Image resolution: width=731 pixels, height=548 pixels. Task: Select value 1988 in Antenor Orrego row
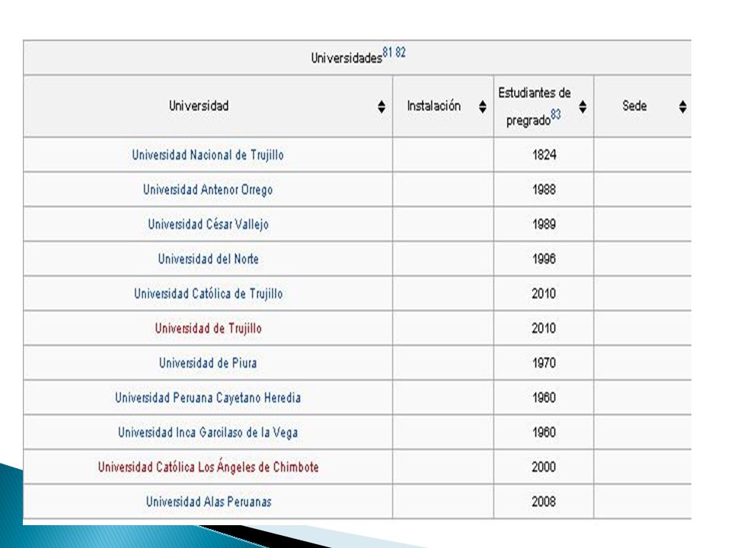(544, 190)
